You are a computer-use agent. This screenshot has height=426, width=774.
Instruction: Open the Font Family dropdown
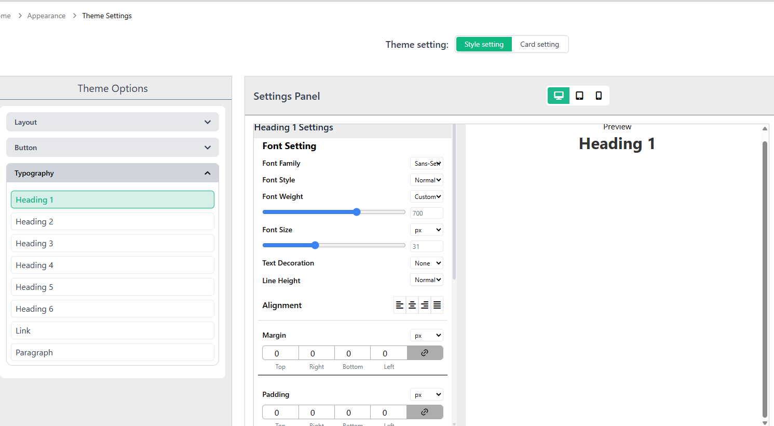point(427,163)
